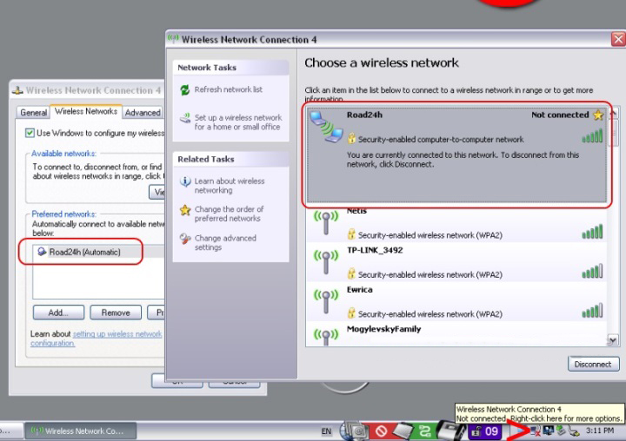Click the TP-LINK_3492 signal strength bars
Screen dimensions: 626x441
click(592, 271)
